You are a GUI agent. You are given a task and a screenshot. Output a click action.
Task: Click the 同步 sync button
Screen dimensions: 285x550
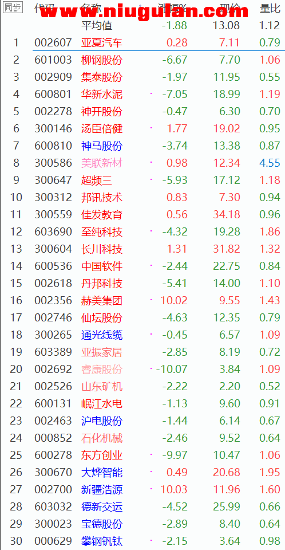pyautogui.click(x=13, y=7)
